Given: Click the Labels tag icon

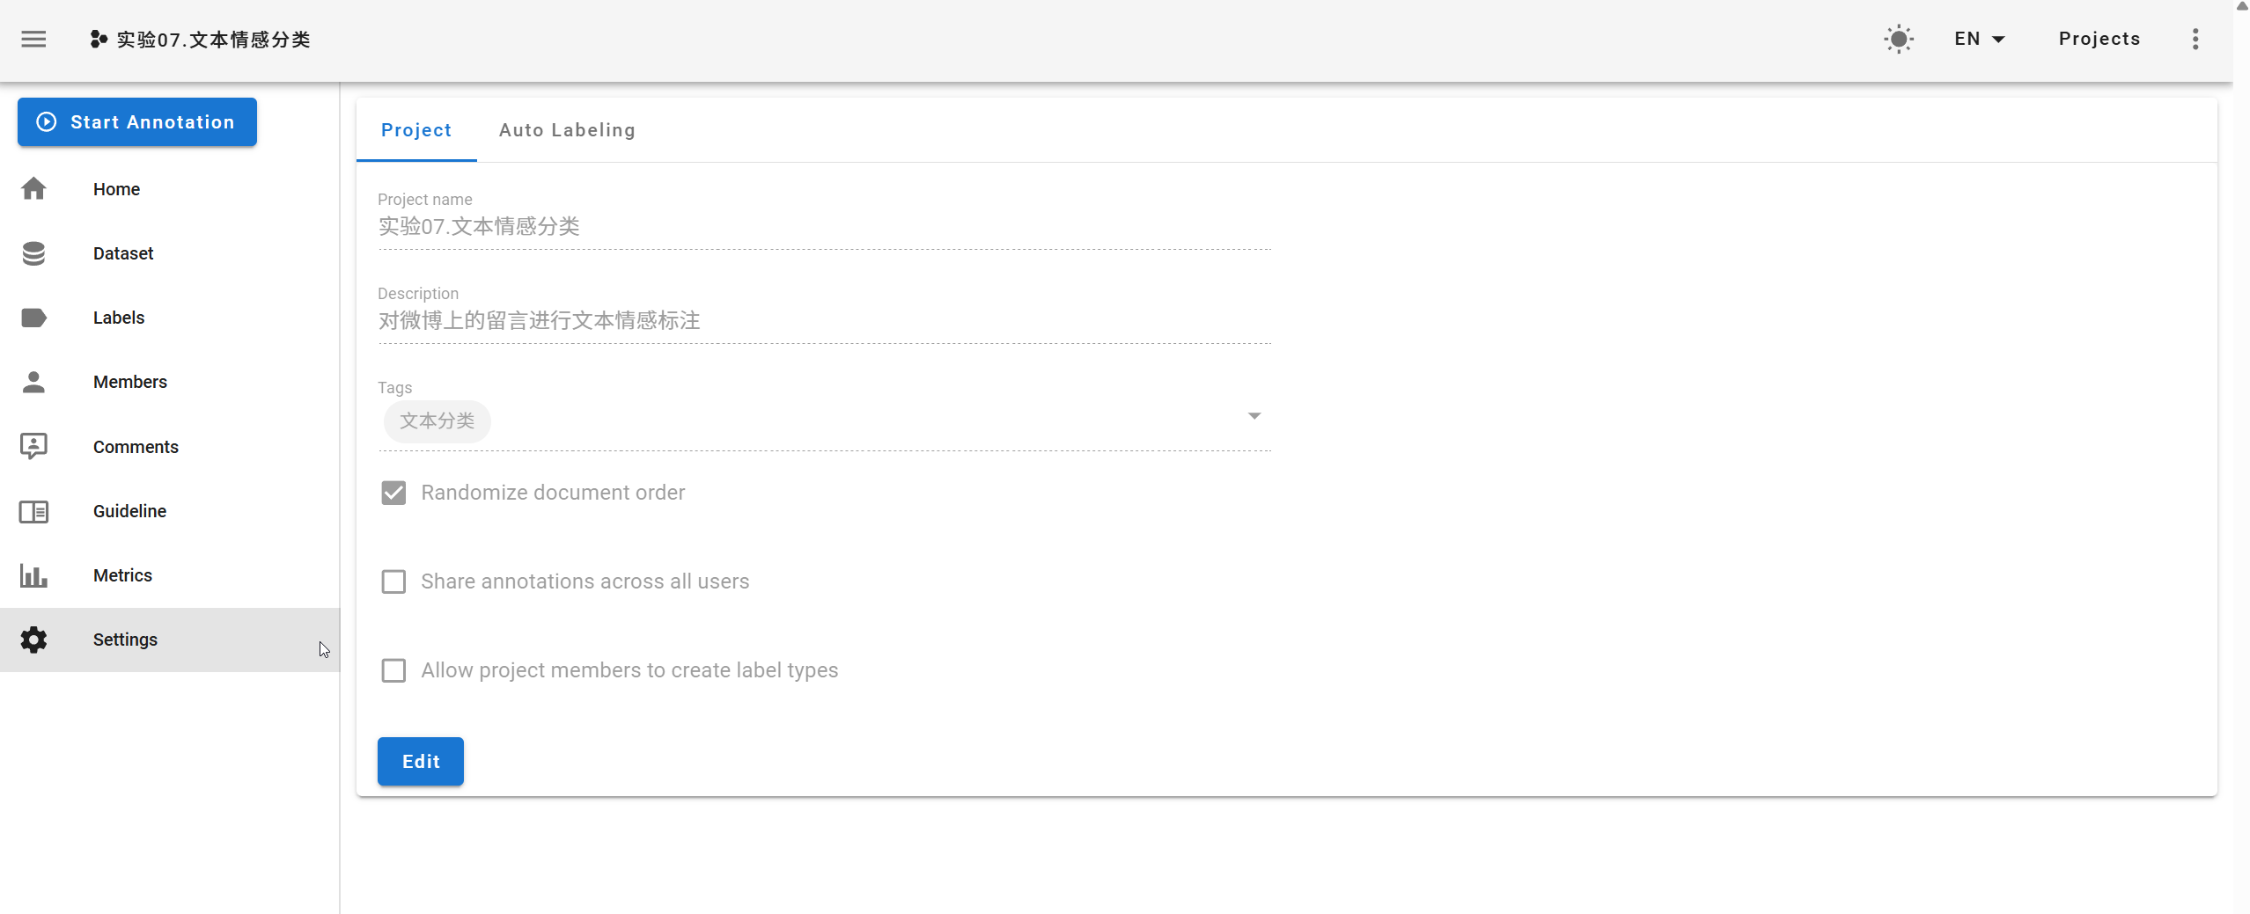Looking at the screenshot, I should [33, 318].
